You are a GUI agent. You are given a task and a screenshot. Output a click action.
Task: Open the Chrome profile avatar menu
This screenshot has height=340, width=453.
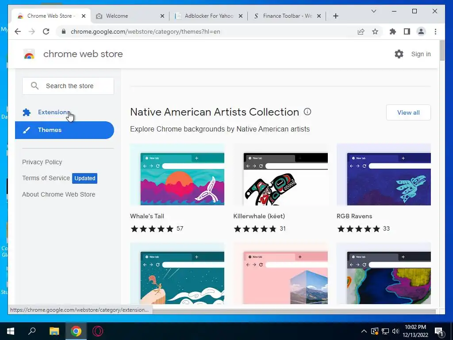coord(421,31)
